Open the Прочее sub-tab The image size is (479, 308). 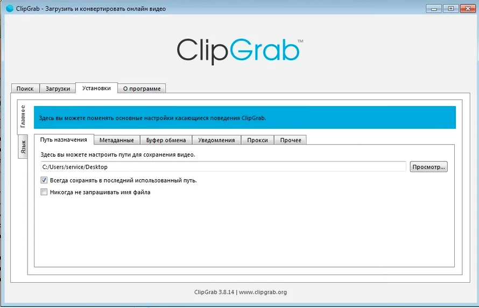pos(291,140)
